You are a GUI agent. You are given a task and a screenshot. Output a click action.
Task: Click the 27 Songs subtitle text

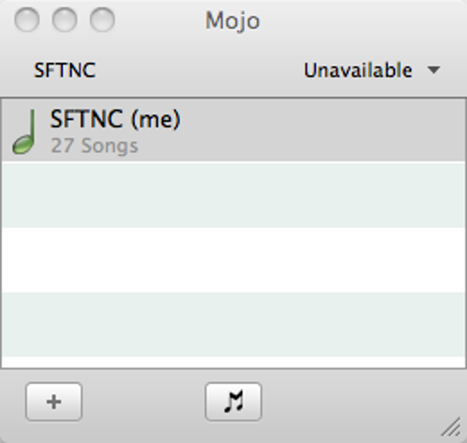(x=94, y=146)
